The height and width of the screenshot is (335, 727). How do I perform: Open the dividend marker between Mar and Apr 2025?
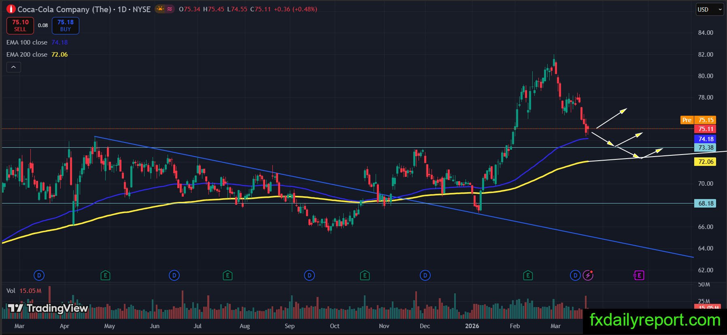tap(39, 276)
